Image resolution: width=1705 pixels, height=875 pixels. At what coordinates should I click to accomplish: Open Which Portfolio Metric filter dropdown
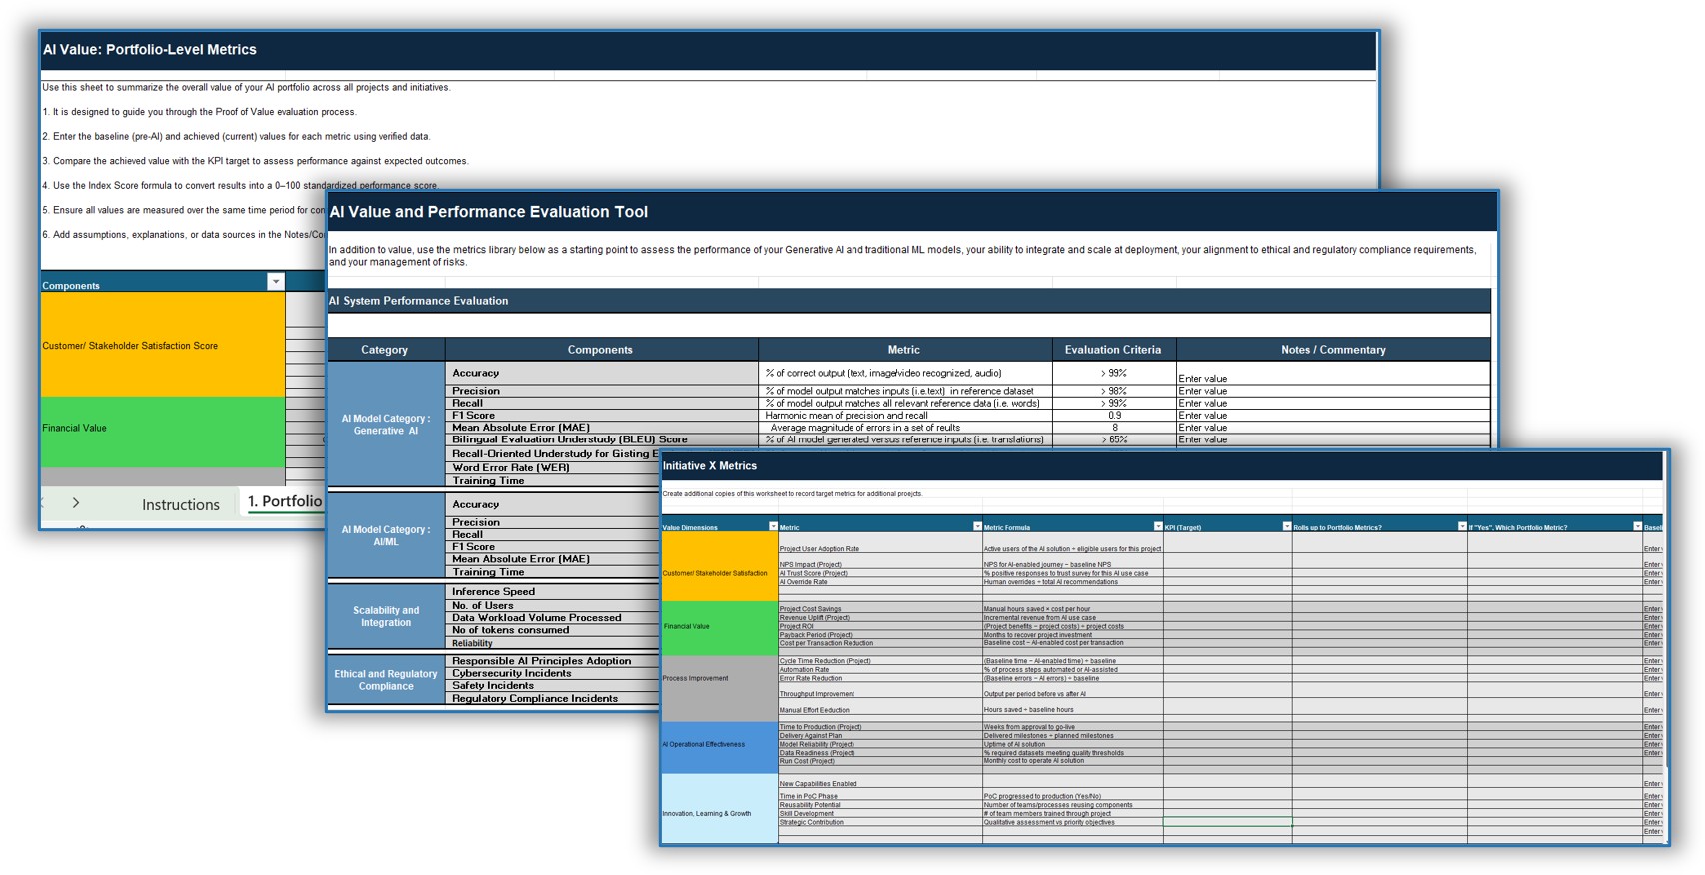pos(1637,526)
